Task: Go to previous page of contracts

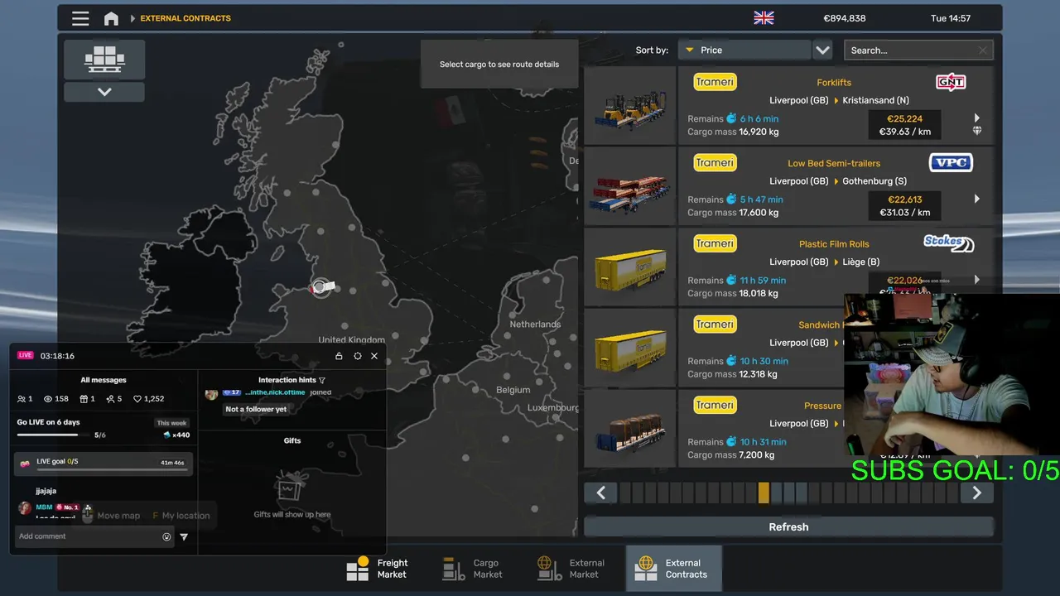Action: tap(600, 493)
